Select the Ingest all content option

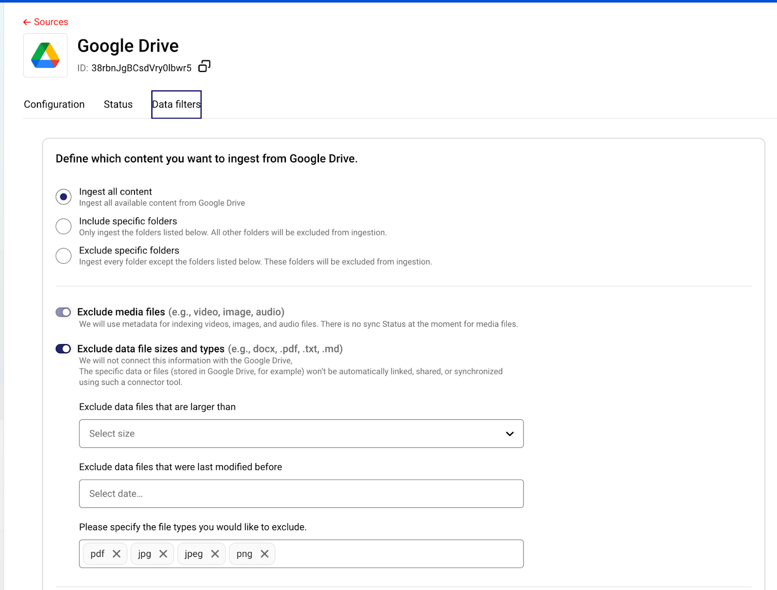64,197
